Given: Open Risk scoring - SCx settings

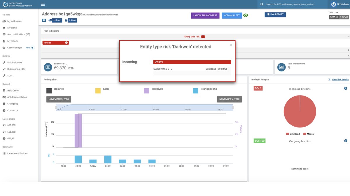Looking at the screenshot, I should tap(16, 69).
